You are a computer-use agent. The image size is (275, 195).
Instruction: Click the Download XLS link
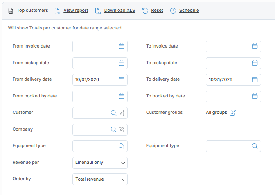[119, 10]
